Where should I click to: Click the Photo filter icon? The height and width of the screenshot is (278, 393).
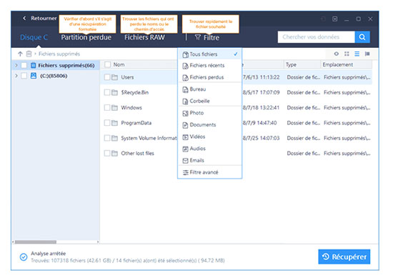pyautogui.click(x=185, y=114)
